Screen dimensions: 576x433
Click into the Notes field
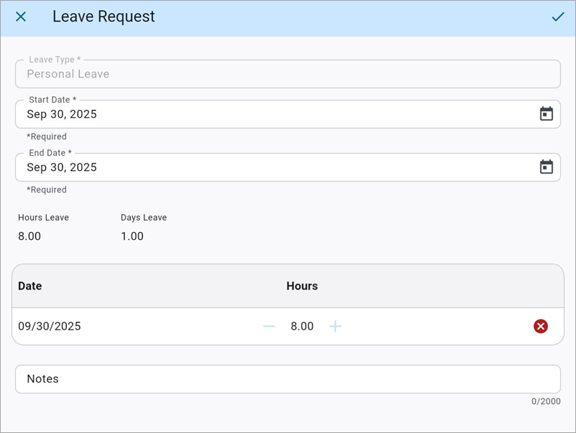[287, 379]
